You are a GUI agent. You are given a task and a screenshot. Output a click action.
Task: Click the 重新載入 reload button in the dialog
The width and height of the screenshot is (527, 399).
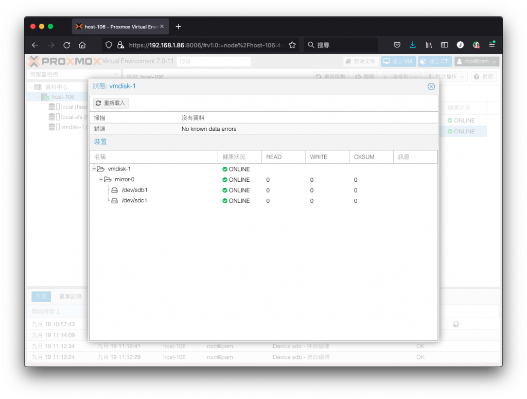tap(111, 103)
